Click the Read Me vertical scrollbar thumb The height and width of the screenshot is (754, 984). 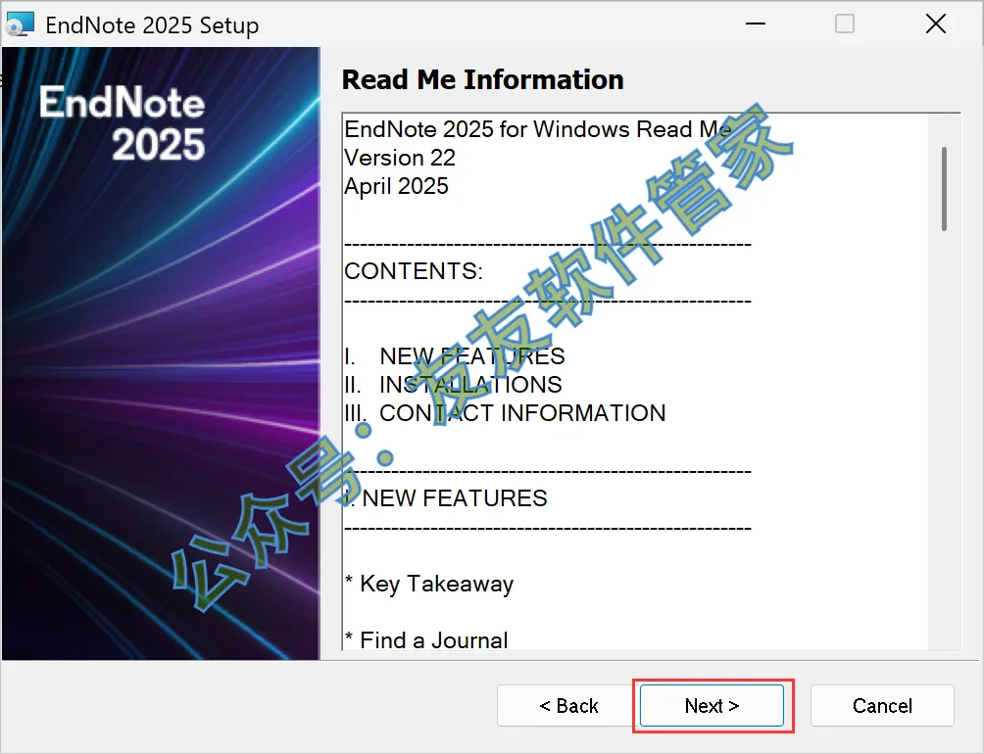click(944, 189)
